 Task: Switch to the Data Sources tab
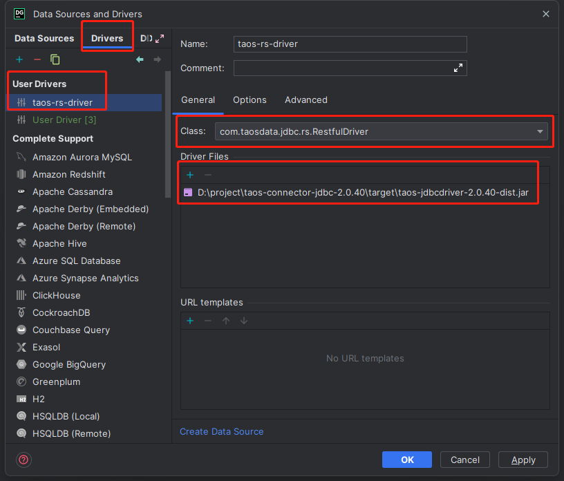coord(44,39)
